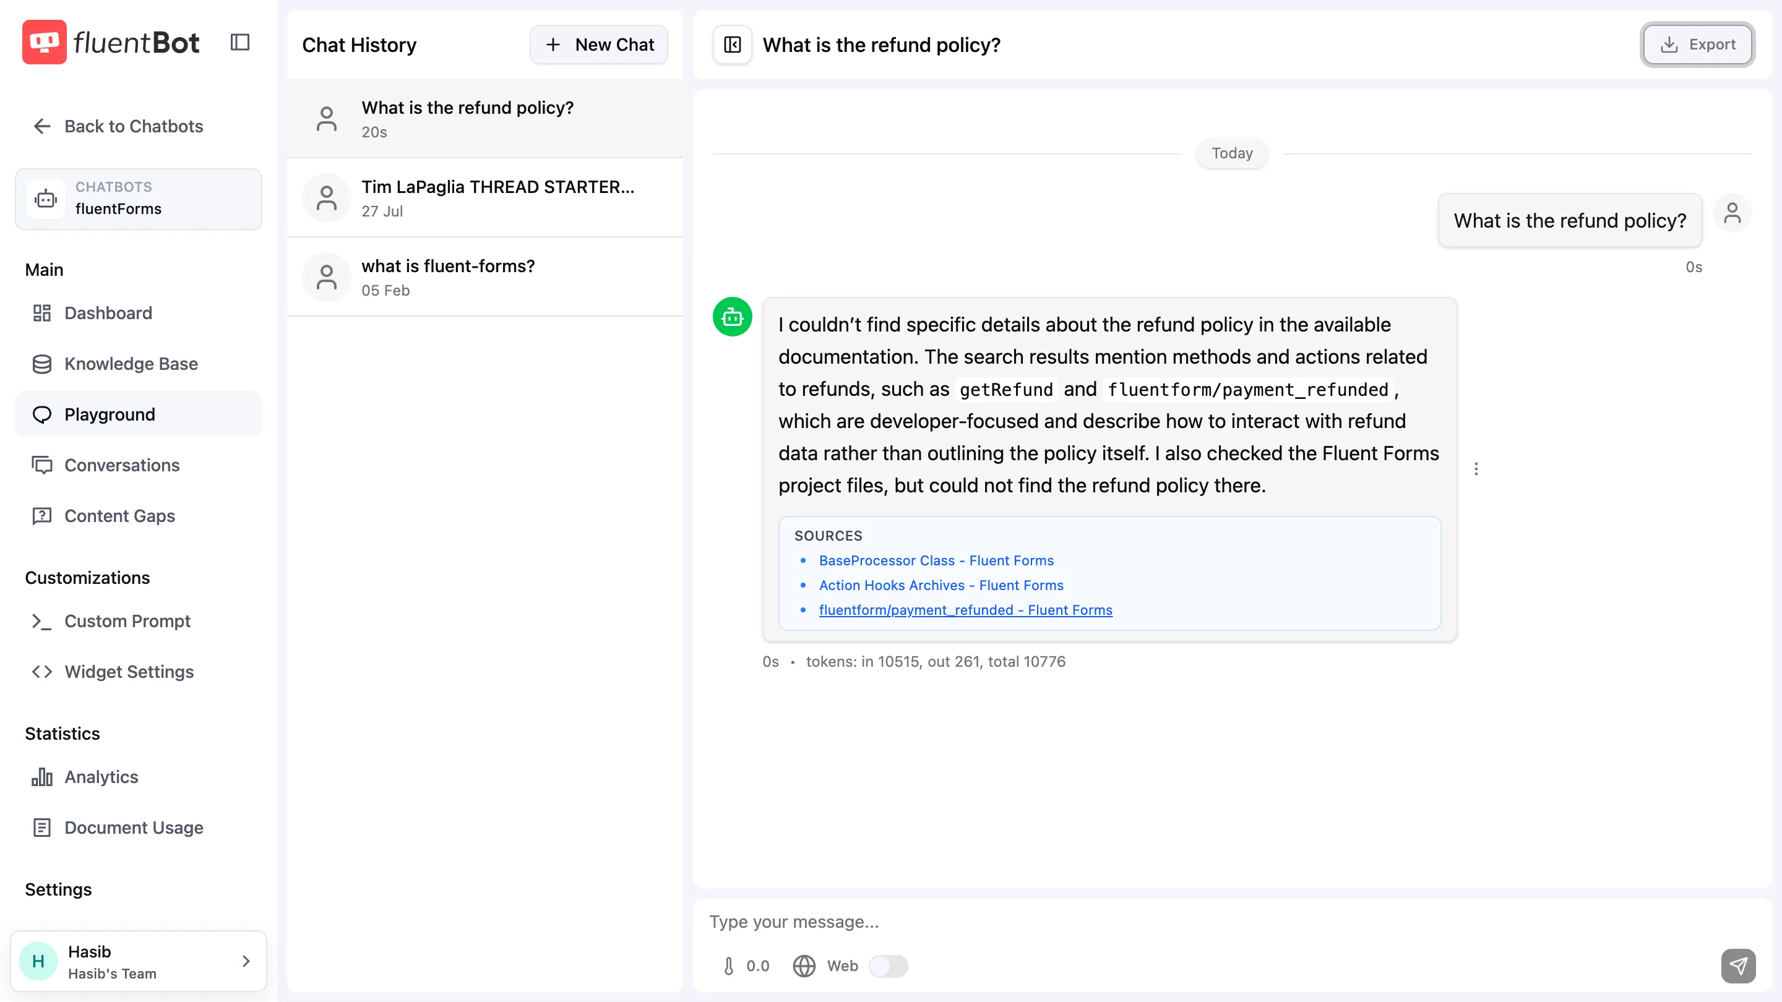This screenshot has width=1782, height=1002.
Task: Click the temperature value 0.0
Action: click(757, 966)
